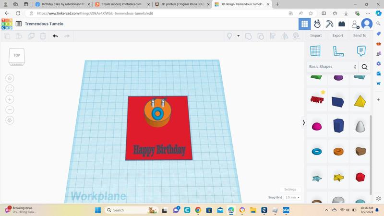Undo the last action
Screen dimensions: 384x216
click(x=55, y=36)
